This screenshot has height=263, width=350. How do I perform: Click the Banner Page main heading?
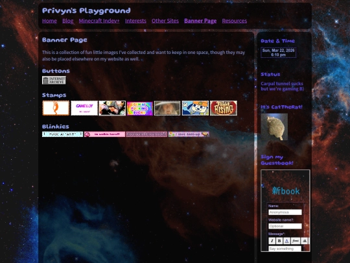click(65, 40)
